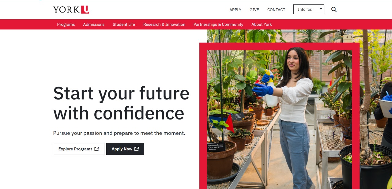
Task: Open the search magnifier icon
Action: (334, 9)
